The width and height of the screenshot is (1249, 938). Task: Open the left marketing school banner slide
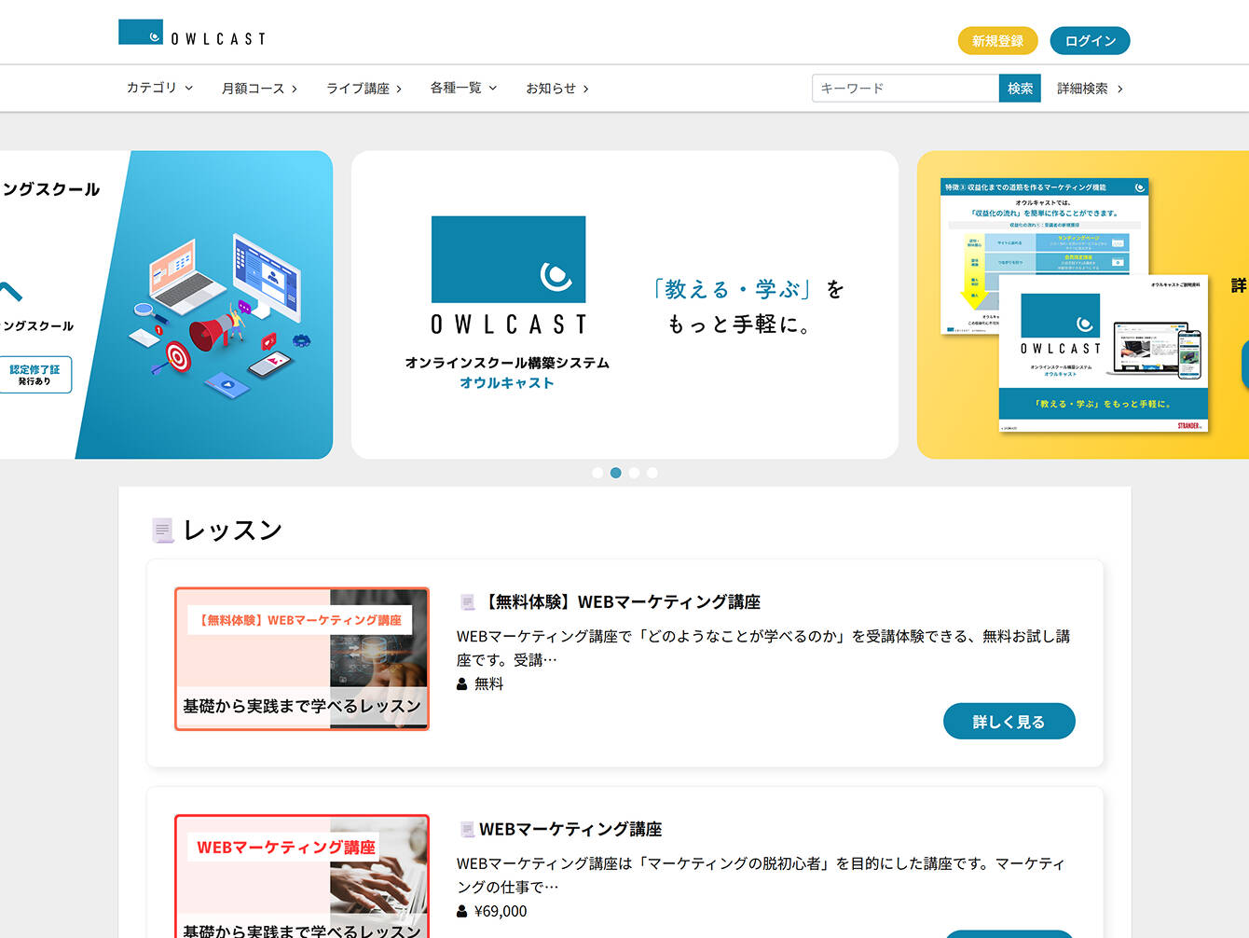click(x=166, y=305)
